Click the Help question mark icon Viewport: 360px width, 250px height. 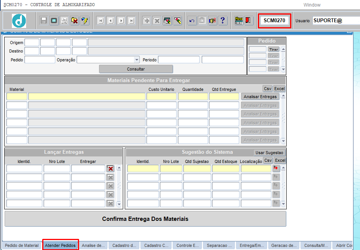223,21
